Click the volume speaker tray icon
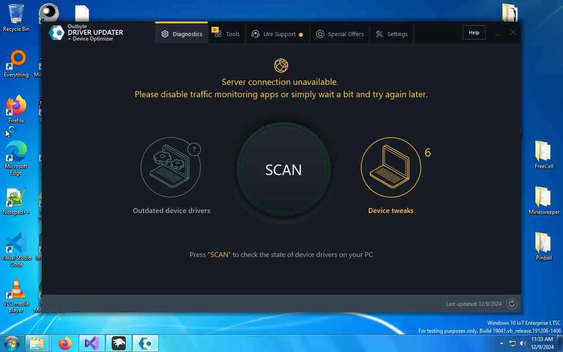The width and height of the screenshot is (563, 352). [x=523, y=343]
